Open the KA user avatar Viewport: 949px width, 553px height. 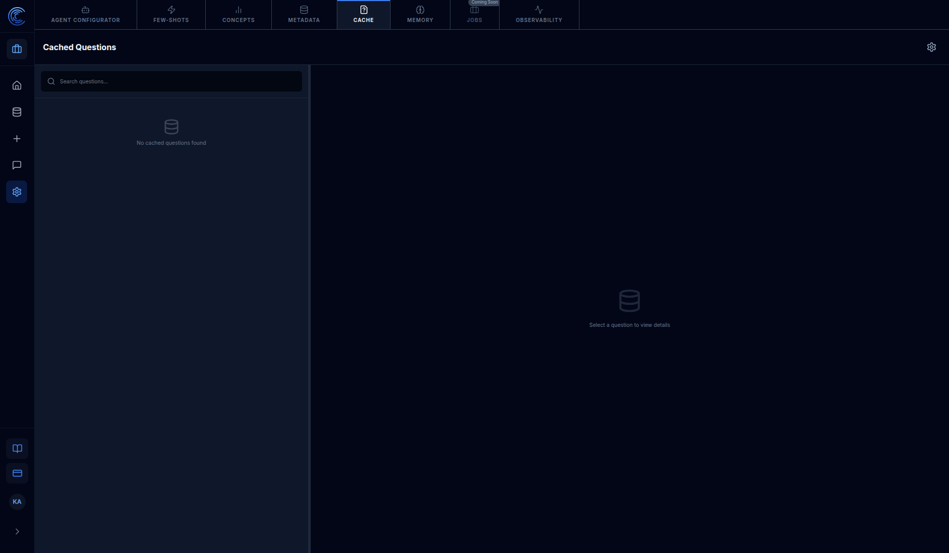[17, 502]
